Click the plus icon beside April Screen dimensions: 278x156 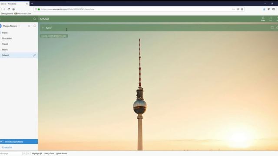point(43,28)
